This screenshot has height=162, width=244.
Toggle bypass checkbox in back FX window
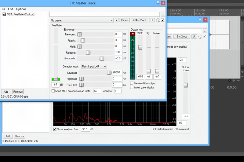pyautogui.click(x=205, y=36)
